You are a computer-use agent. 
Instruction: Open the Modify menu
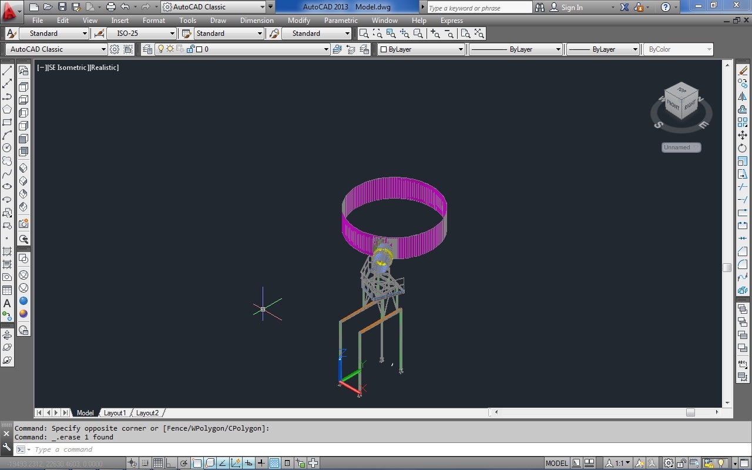click(x=298, y=20)
